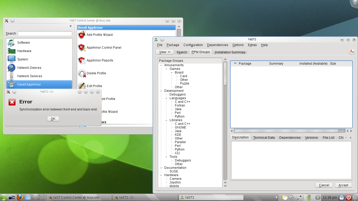Open the openSUSE application launcher menu
Viewport: 358px width, 201px height.
pyautogui.click(x=3, y=197)
